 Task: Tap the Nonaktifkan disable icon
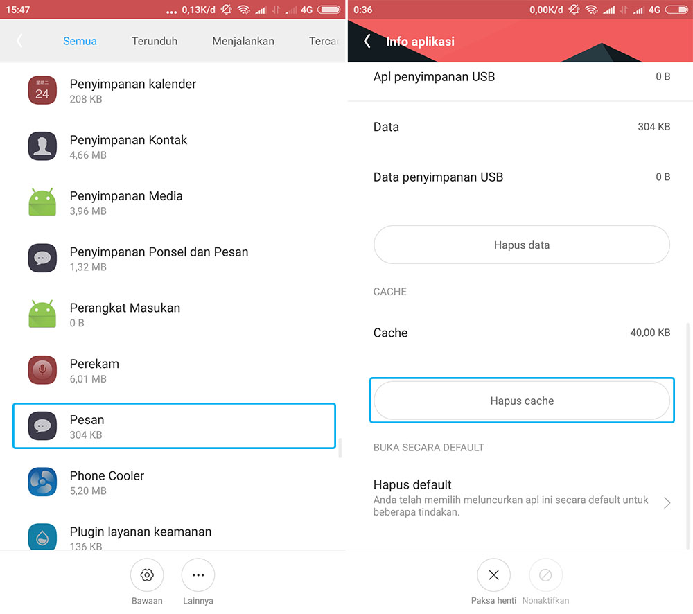(x=545, y=575)
